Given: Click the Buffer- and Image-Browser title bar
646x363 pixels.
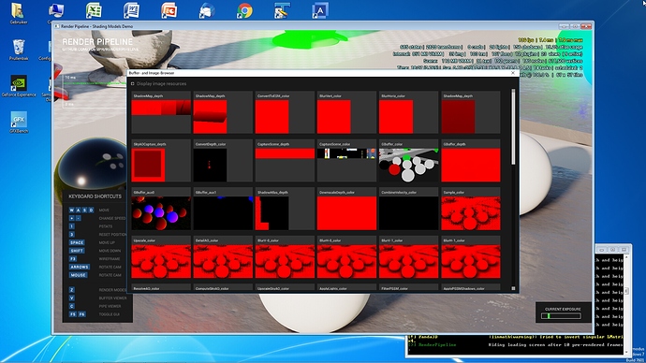Looking at the screenshot, I should [323, 73].
